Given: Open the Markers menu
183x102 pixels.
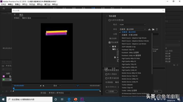Looking at the screenshot, I should pyautogui.click(x=32, y=5).
